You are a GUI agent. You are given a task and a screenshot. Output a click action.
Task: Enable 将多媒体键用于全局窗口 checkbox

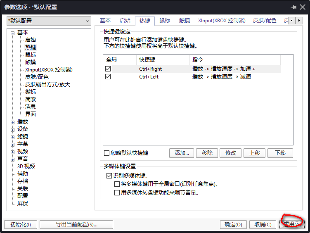pos(117,184)
